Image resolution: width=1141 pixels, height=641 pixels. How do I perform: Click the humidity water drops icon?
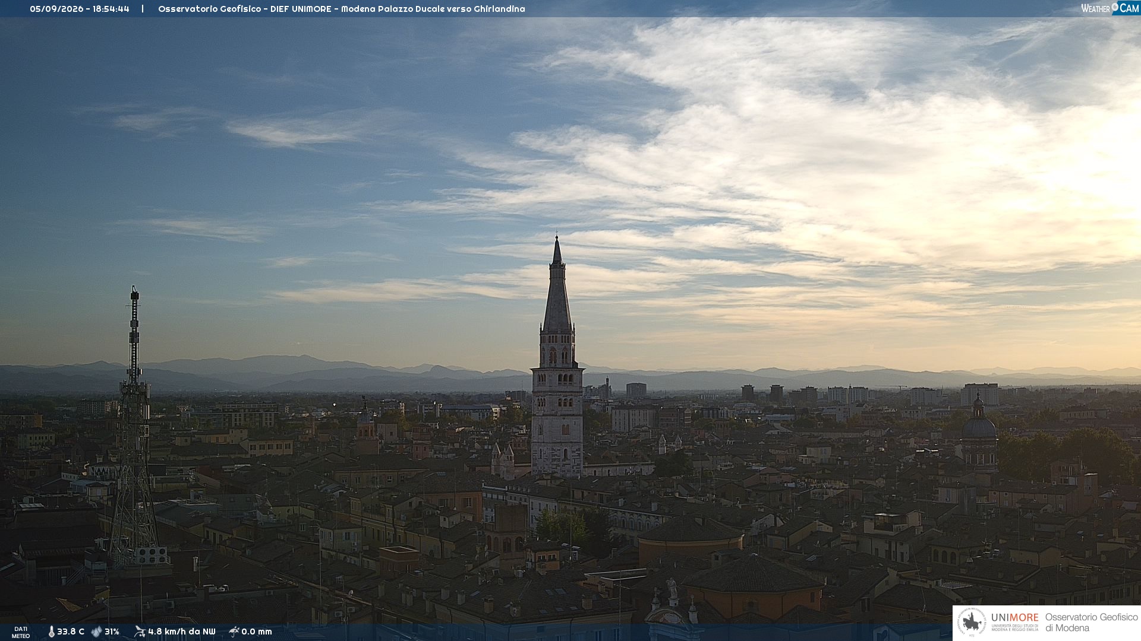click(x=97, y=632)
